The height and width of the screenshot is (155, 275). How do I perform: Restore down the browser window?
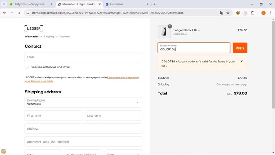[261, 4]
